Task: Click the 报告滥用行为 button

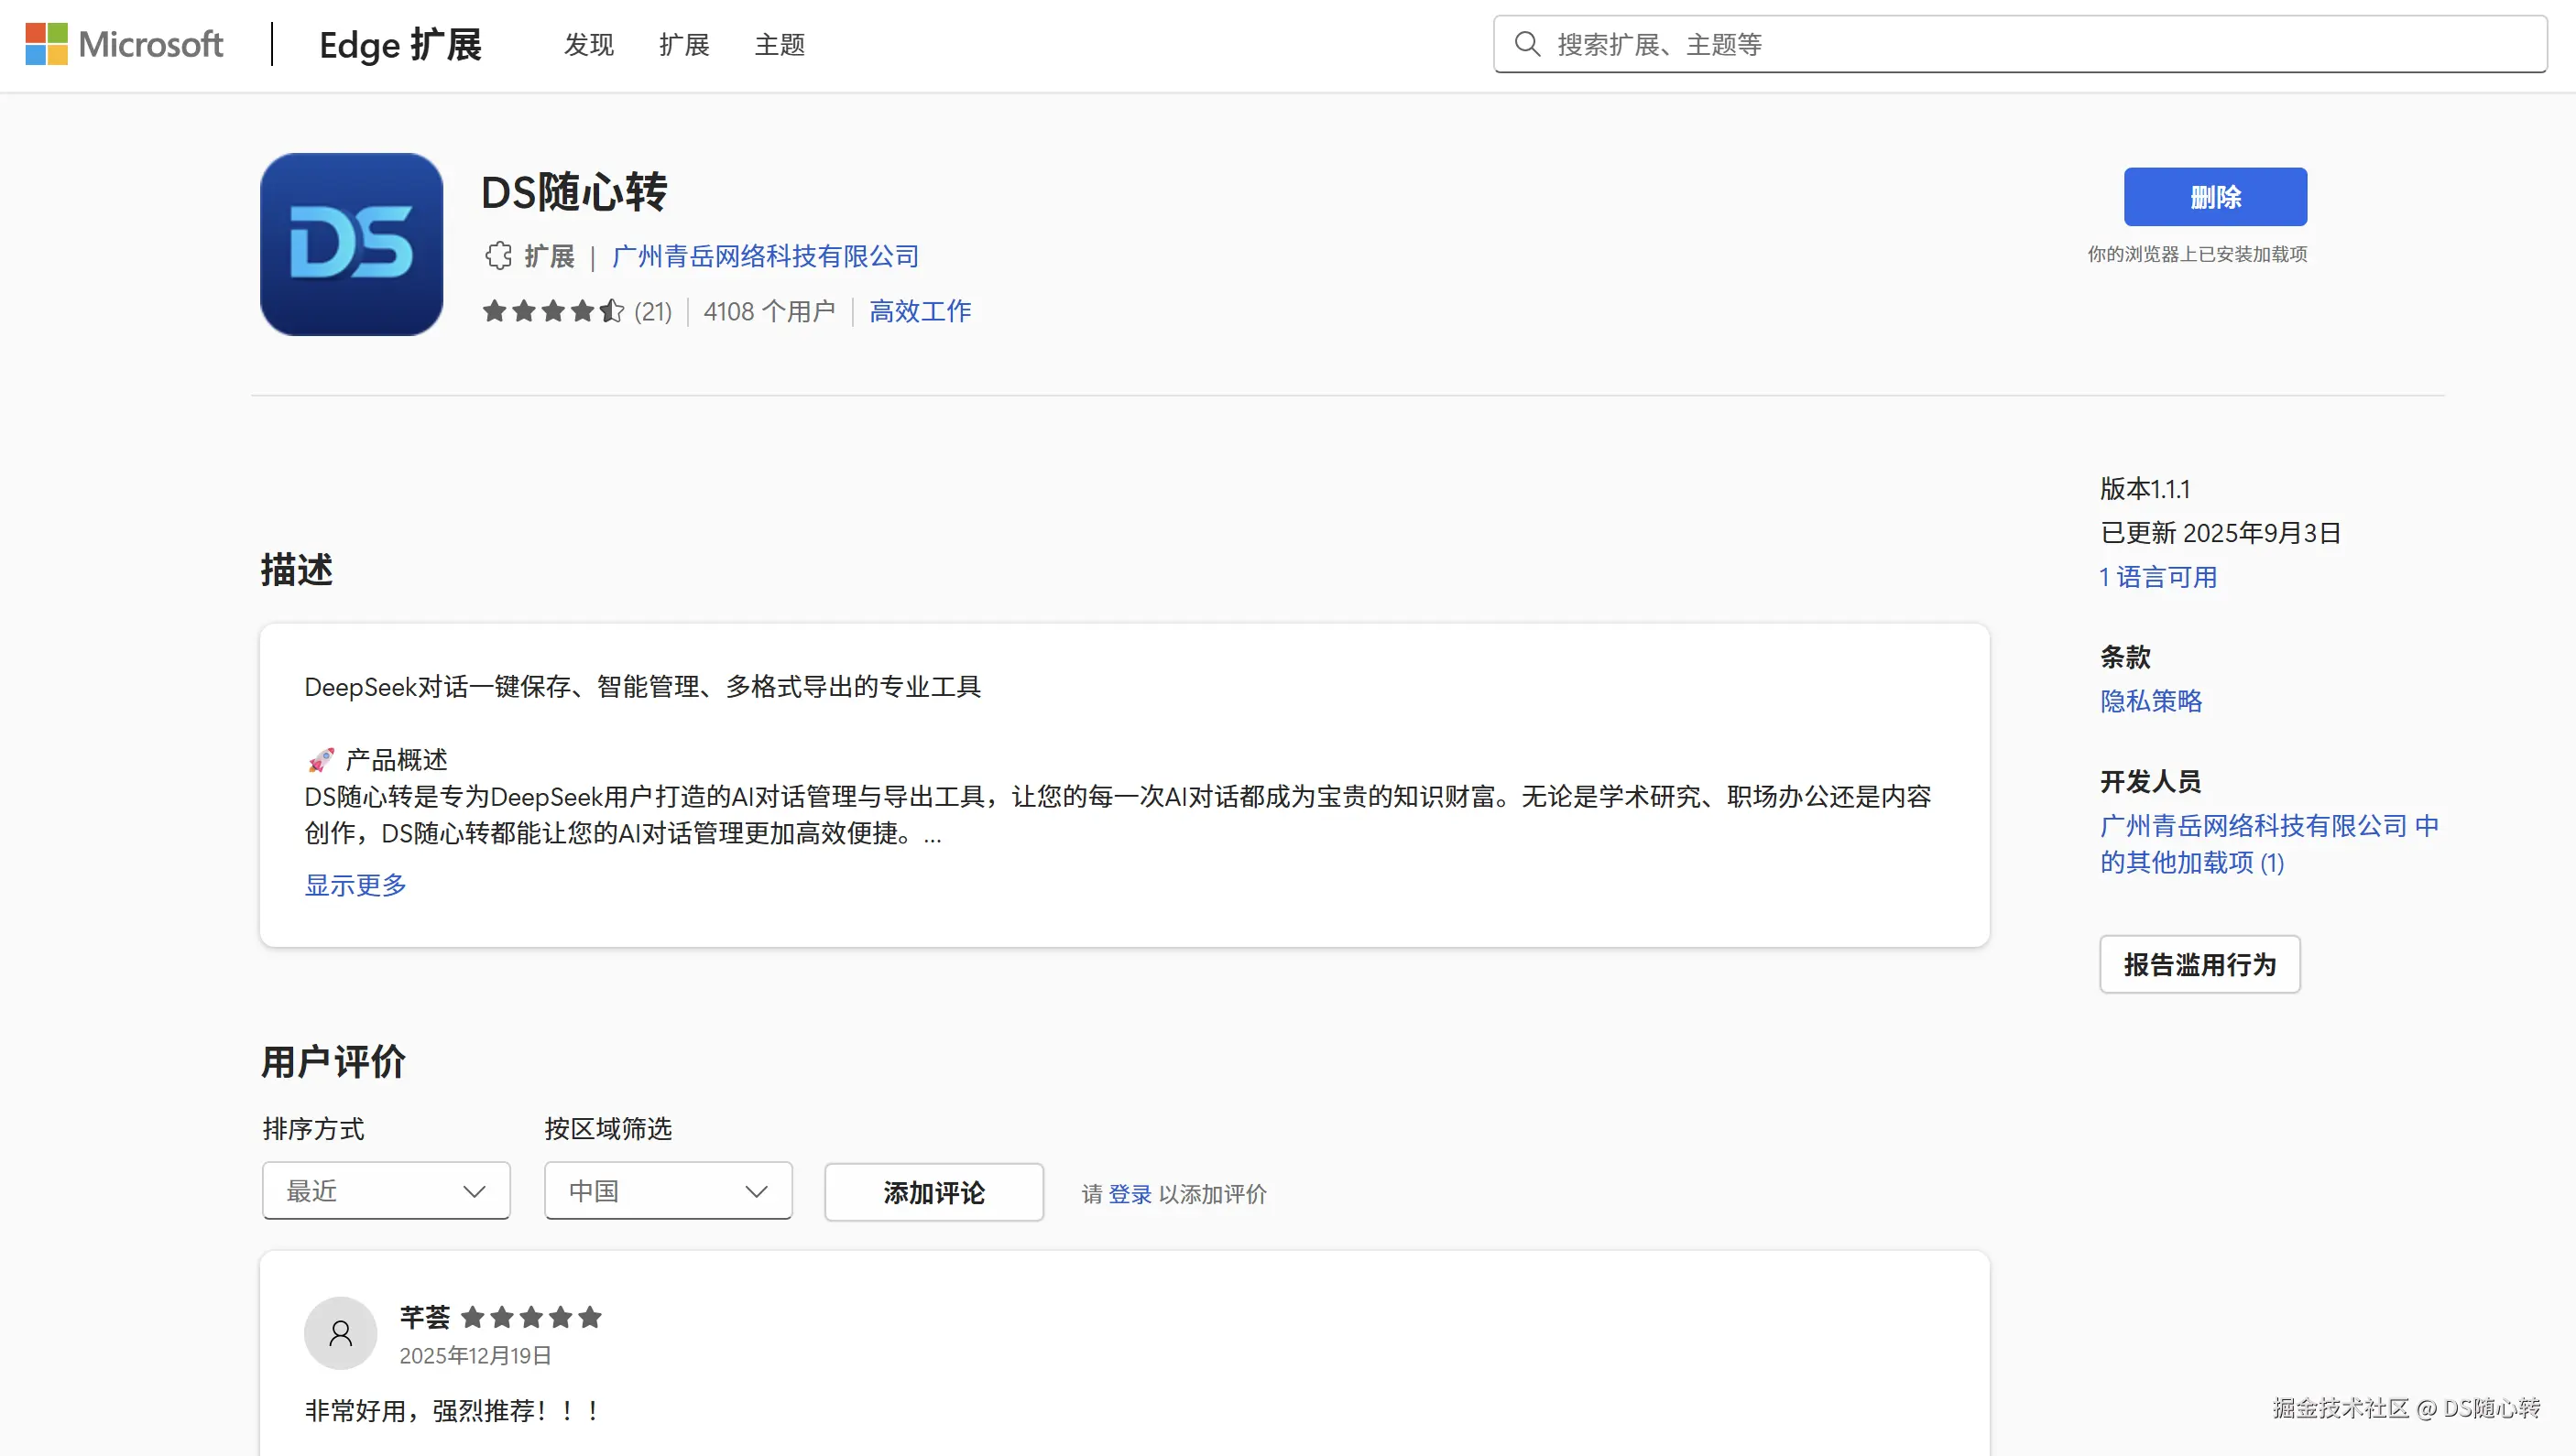Action: click(2199, 964)
